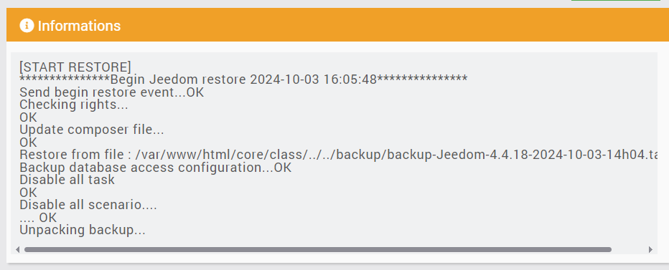Click the Disable all scenario.... line
The width and height of the screenshot is (669, 270).
[88, 205]
